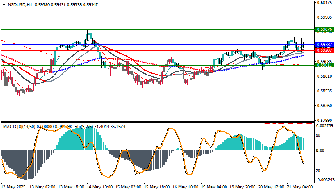Click the 0.002739 indicator scale value
Image resolution: width=335 pixels, height=192 pixels.
pyautogui.click(x=325, y=126)
